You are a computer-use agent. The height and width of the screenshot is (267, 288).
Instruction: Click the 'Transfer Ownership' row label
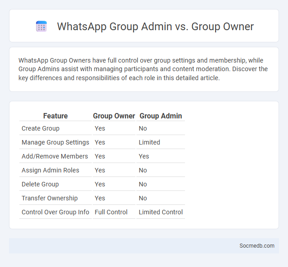pos(49,198)
